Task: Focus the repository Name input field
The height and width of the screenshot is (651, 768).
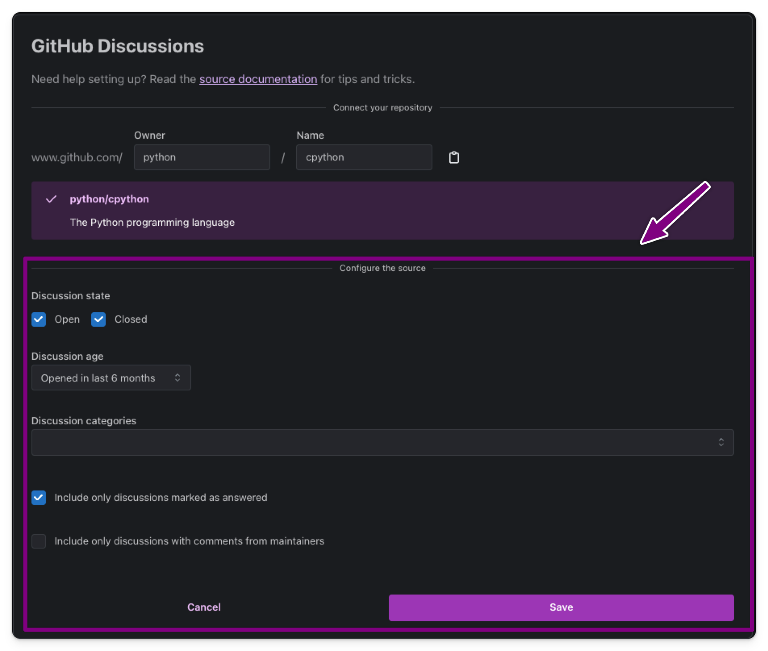Action: click(x=364, y=157)
